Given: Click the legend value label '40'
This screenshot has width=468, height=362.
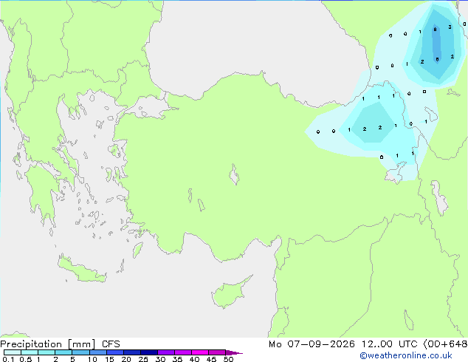Looking at the screenshot, I should click(194, 359).
